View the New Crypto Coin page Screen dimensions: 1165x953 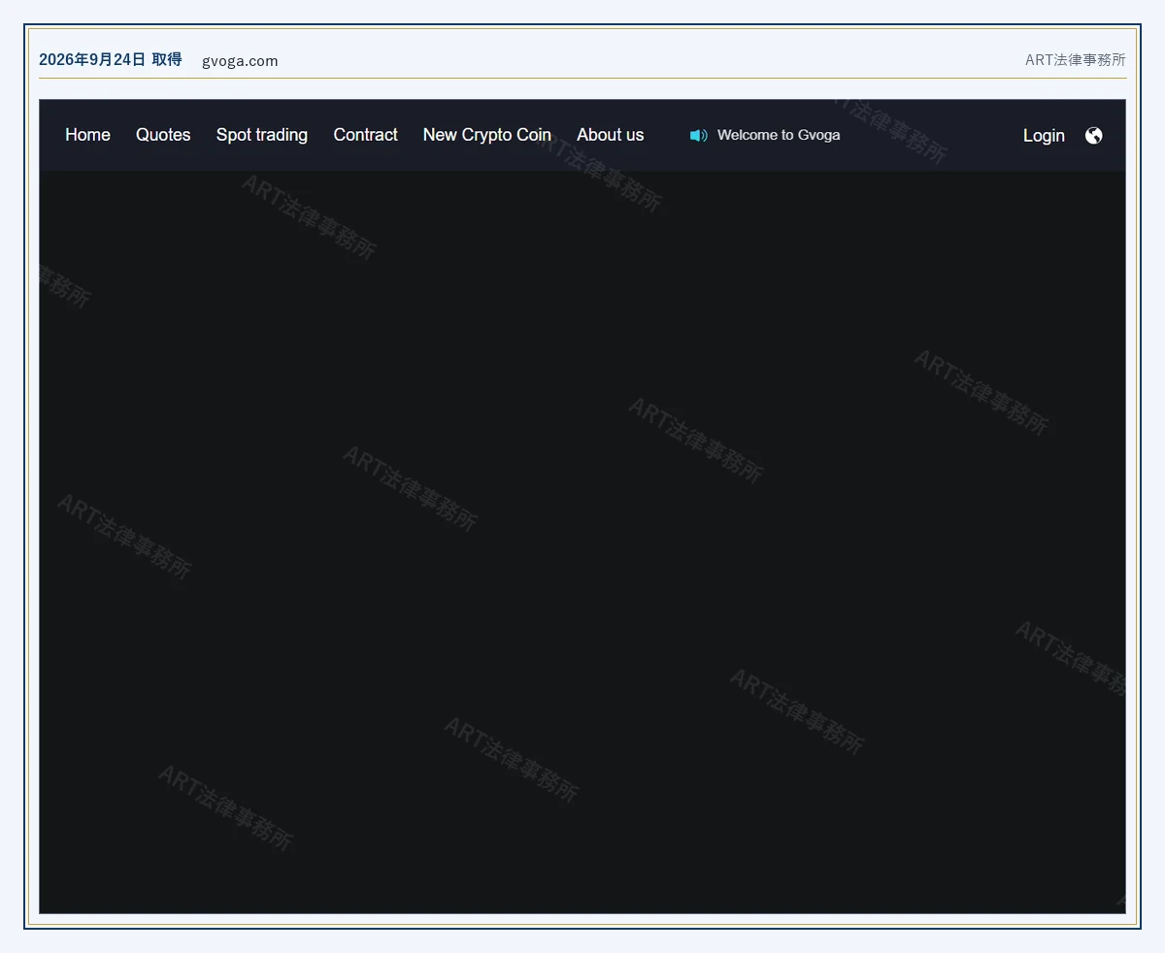(487, 135)
